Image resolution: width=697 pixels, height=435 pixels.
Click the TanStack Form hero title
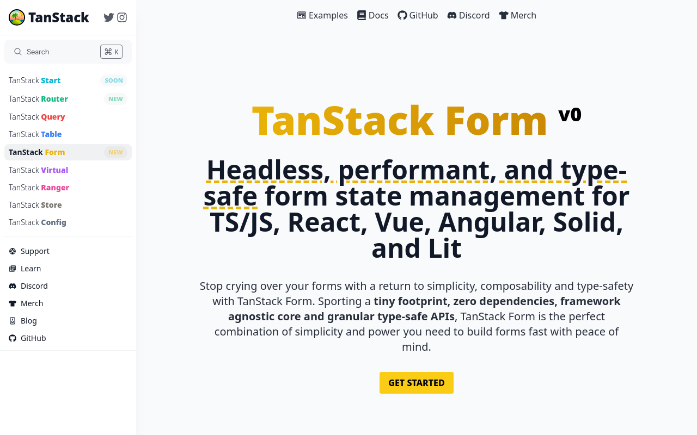(x=400, y=121)
